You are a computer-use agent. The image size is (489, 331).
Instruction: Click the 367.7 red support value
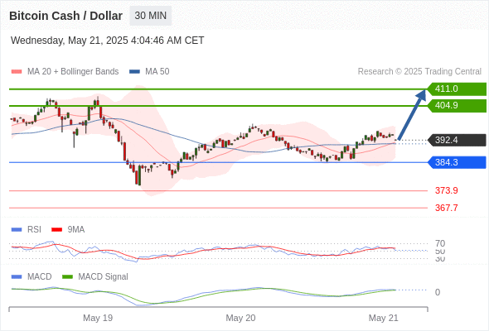446,208
